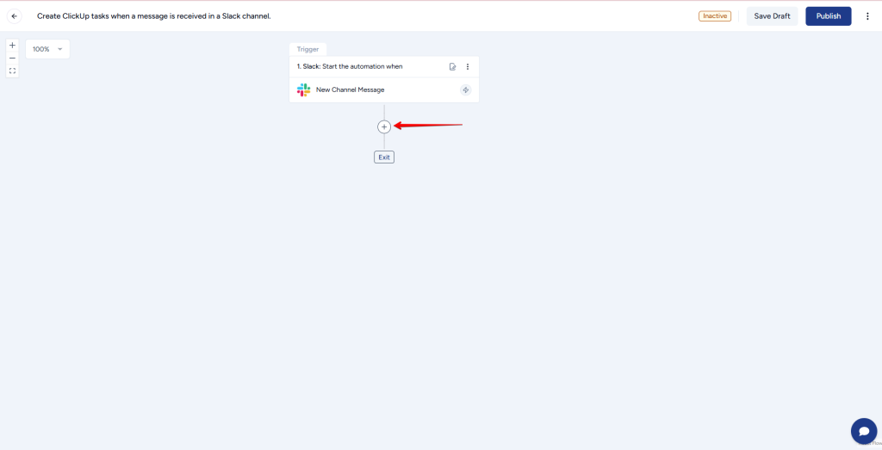
Task: Click the lightning bolt icon beside New Channel Message
Action: (465, 89)
